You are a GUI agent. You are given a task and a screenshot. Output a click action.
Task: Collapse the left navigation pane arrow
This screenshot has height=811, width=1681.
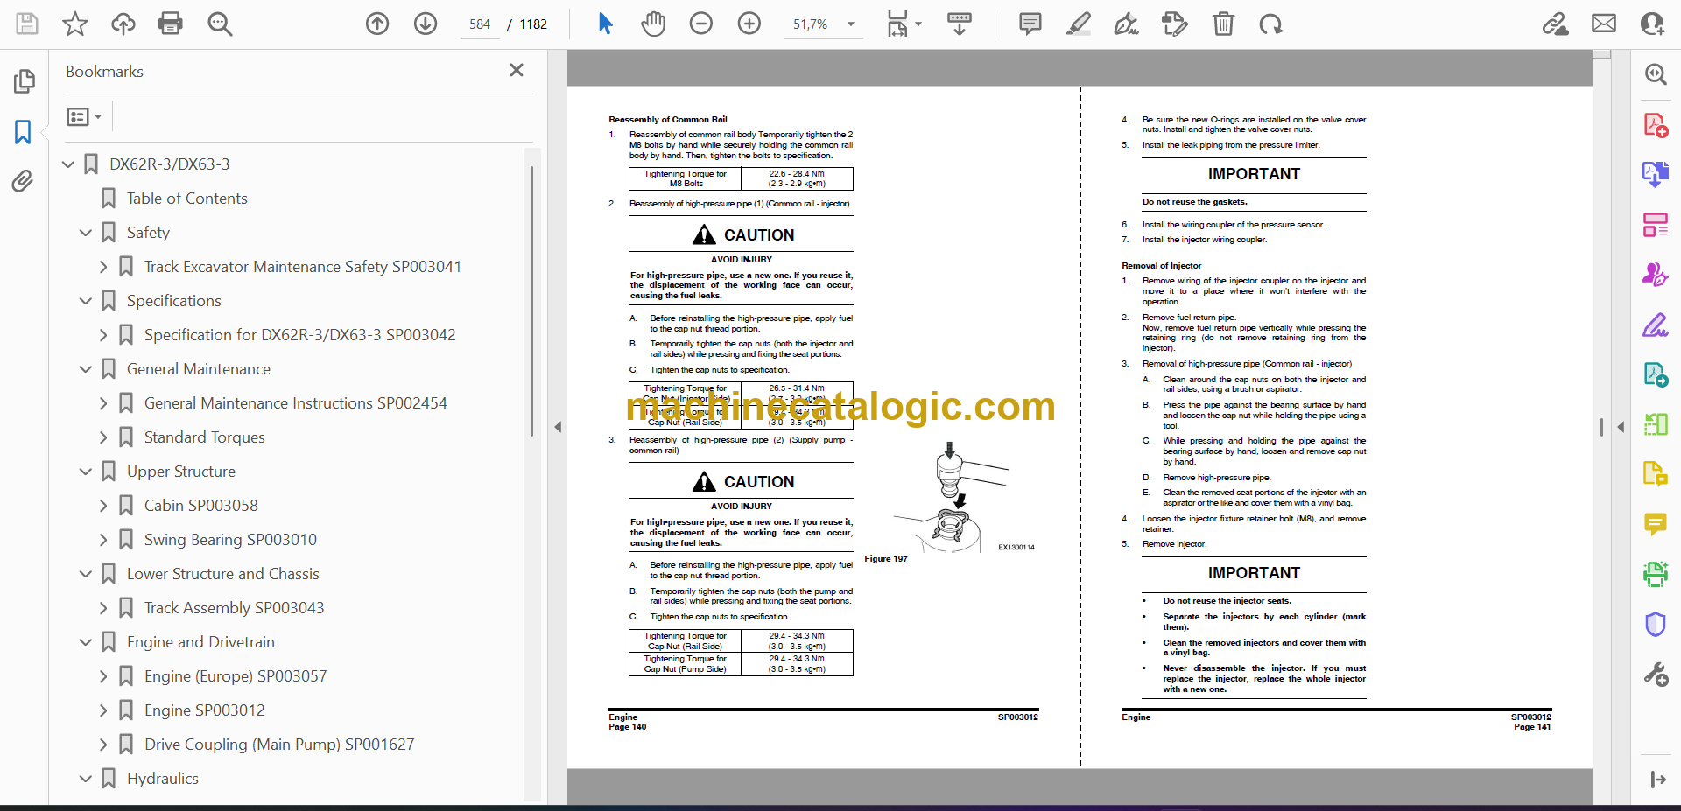pos(558,427)
